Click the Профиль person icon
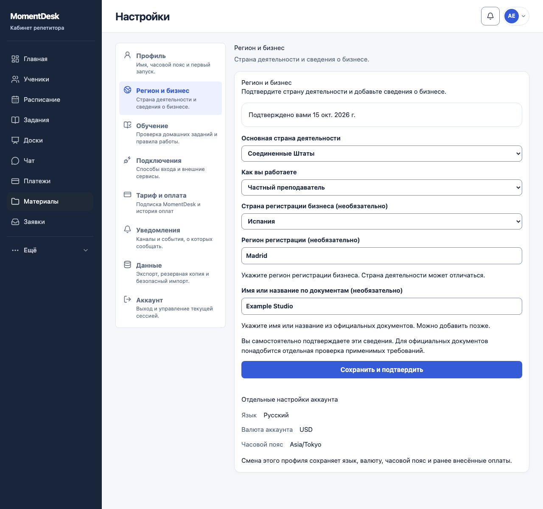Viewport: 543px width, 509px height. point(127,55)
